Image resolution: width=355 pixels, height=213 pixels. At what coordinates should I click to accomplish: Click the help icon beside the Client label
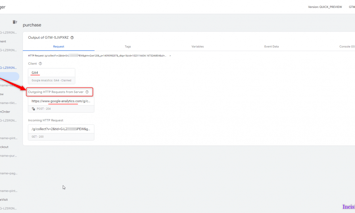coord(39,63)
